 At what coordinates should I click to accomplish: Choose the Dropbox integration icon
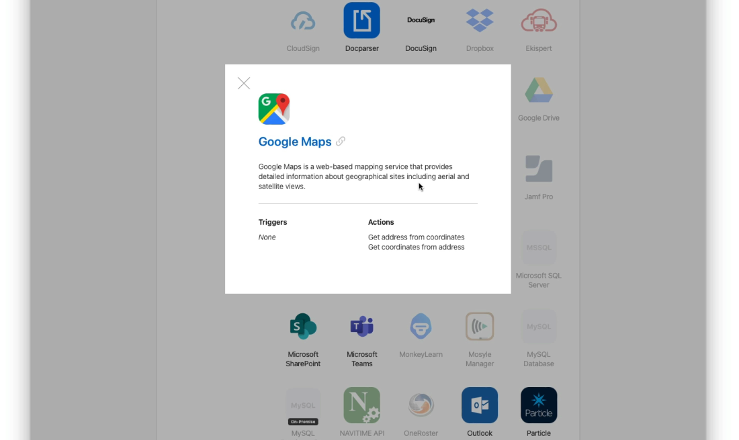pyautogui.click(x=480, y=21)
